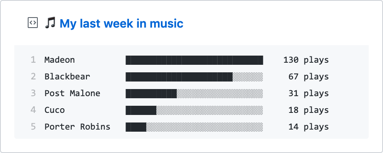Click Cuco's play count bar
The image size is (383, 153).
click(x=194, y=110)
